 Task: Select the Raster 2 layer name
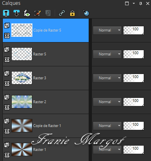pos(40,102)
